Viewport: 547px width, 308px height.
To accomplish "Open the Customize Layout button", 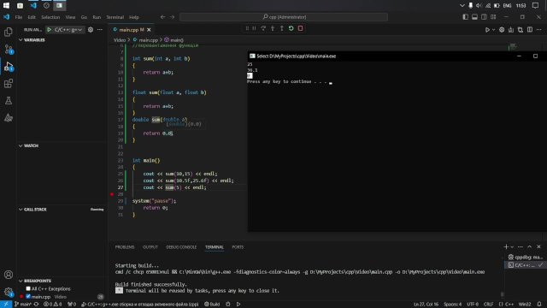I will pos(493,17).
